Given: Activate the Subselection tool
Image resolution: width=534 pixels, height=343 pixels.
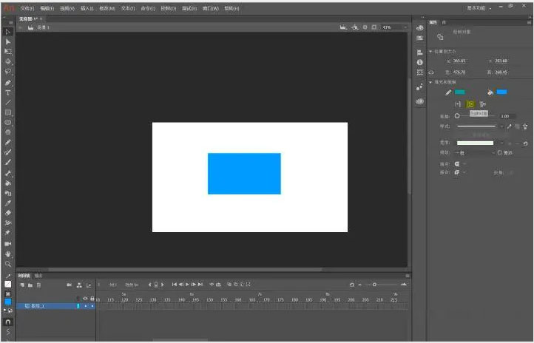Looking at the screenshot, I should coord(8,41).
